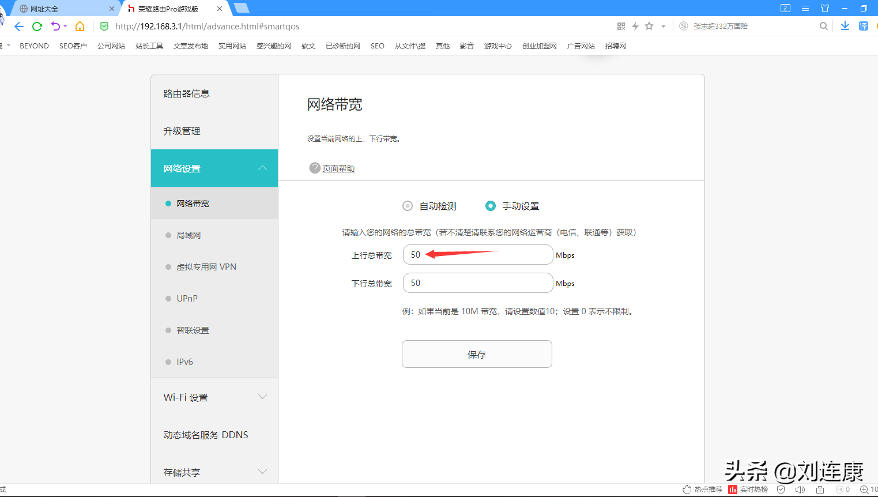Select the 自动检测 radio button
This screenshot has width=878, height=497.
coord(408,205)
